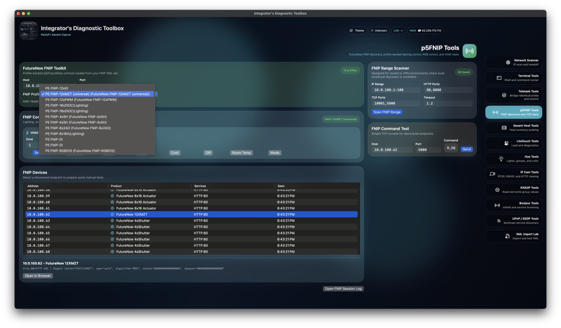Launch the XML Import Lab
Image resolution: width=561 pixels, height=328 pixels.
pyautogui.click(x=513, y=236)
